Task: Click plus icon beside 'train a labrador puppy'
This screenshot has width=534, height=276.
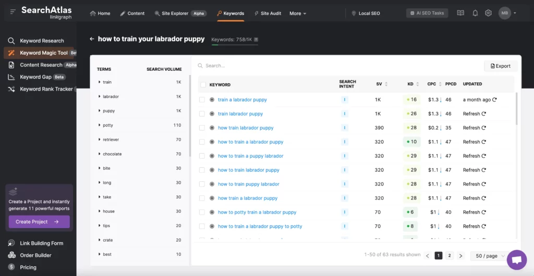Action: coord(212,99)
